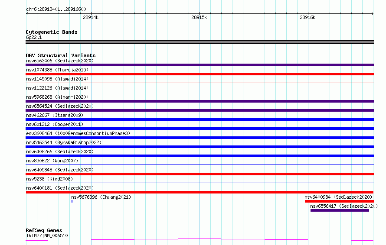
Task: Click the short red bar for nsv6400984
Action: click(x=339, y=201)
